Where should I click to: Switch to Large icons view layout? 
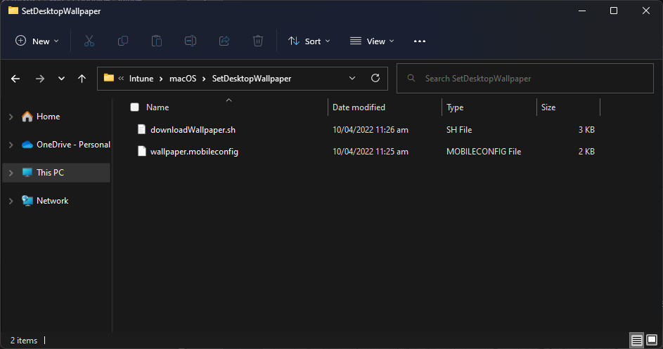652,339
